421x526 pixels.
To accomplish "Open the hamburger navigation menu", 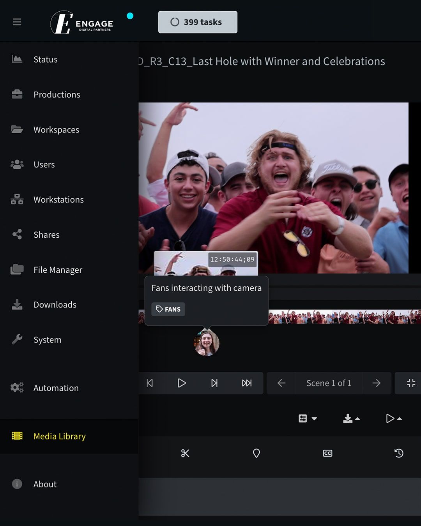I will [x=17, y=22].
